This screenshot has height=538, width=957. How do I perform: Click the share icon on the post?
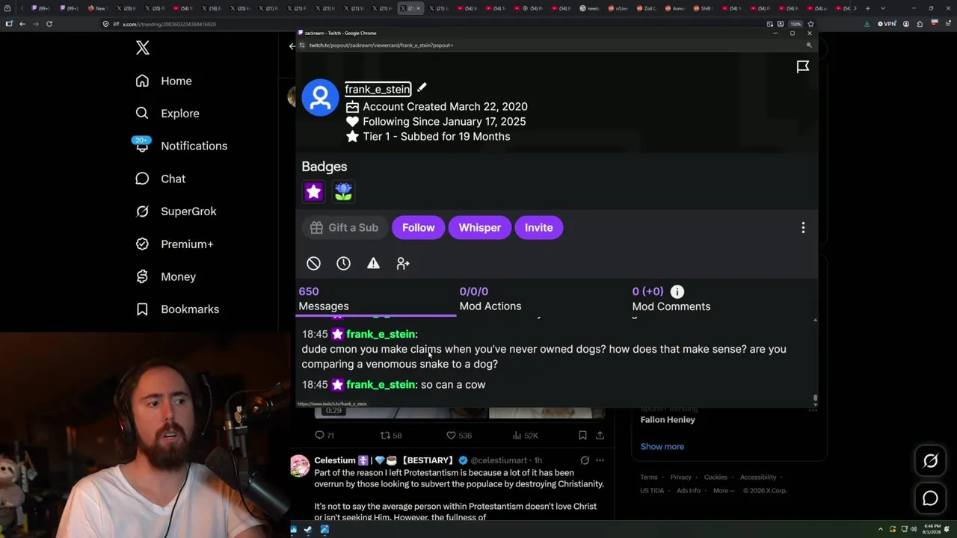(x=600, y=435)
